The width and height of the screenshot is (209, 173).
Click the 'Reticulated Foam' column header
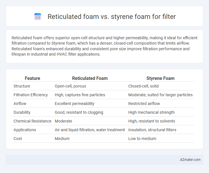point(90,78)
